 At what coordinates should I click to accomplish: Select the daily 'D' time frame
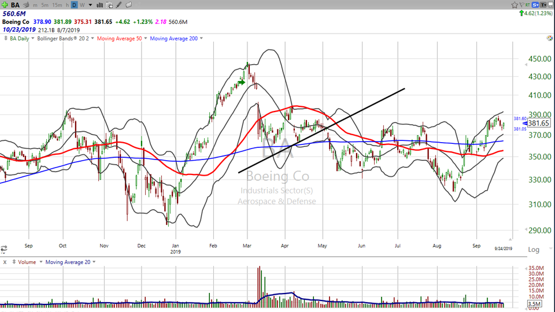74,5
